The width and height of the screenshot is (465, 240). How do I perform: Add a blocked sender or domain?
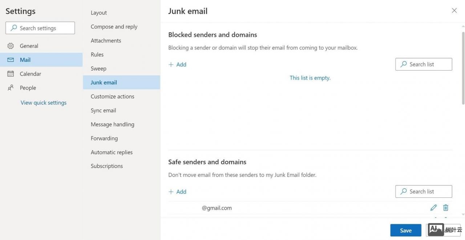[x=178, y=64]
